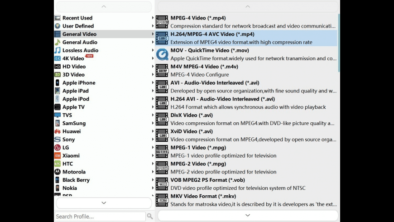Open the Huawei device category
Image resolution: width=394 pixels, height=222 pixels.
tap(104, 131)
